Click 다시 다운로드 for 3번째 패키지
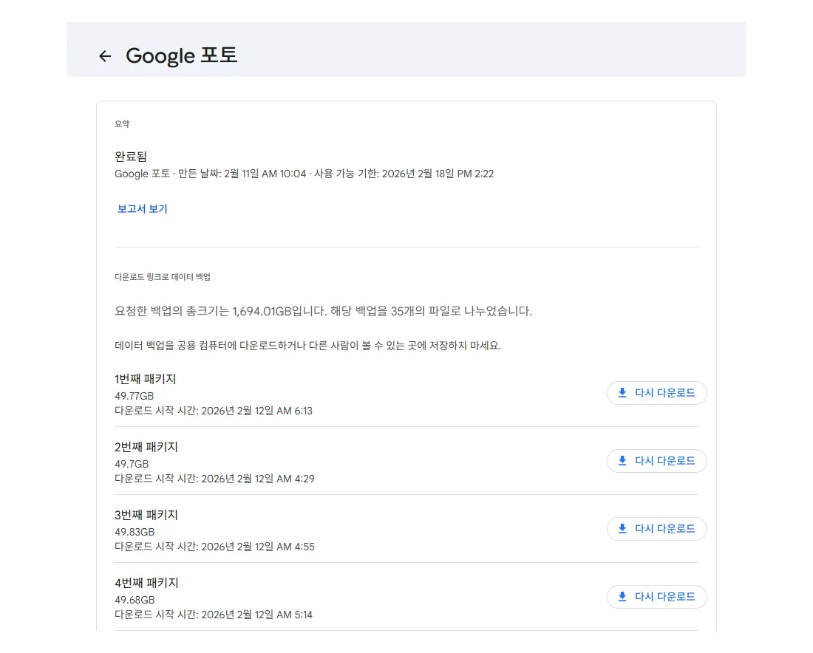Viewport: 813px width, 653px height. 656,529
